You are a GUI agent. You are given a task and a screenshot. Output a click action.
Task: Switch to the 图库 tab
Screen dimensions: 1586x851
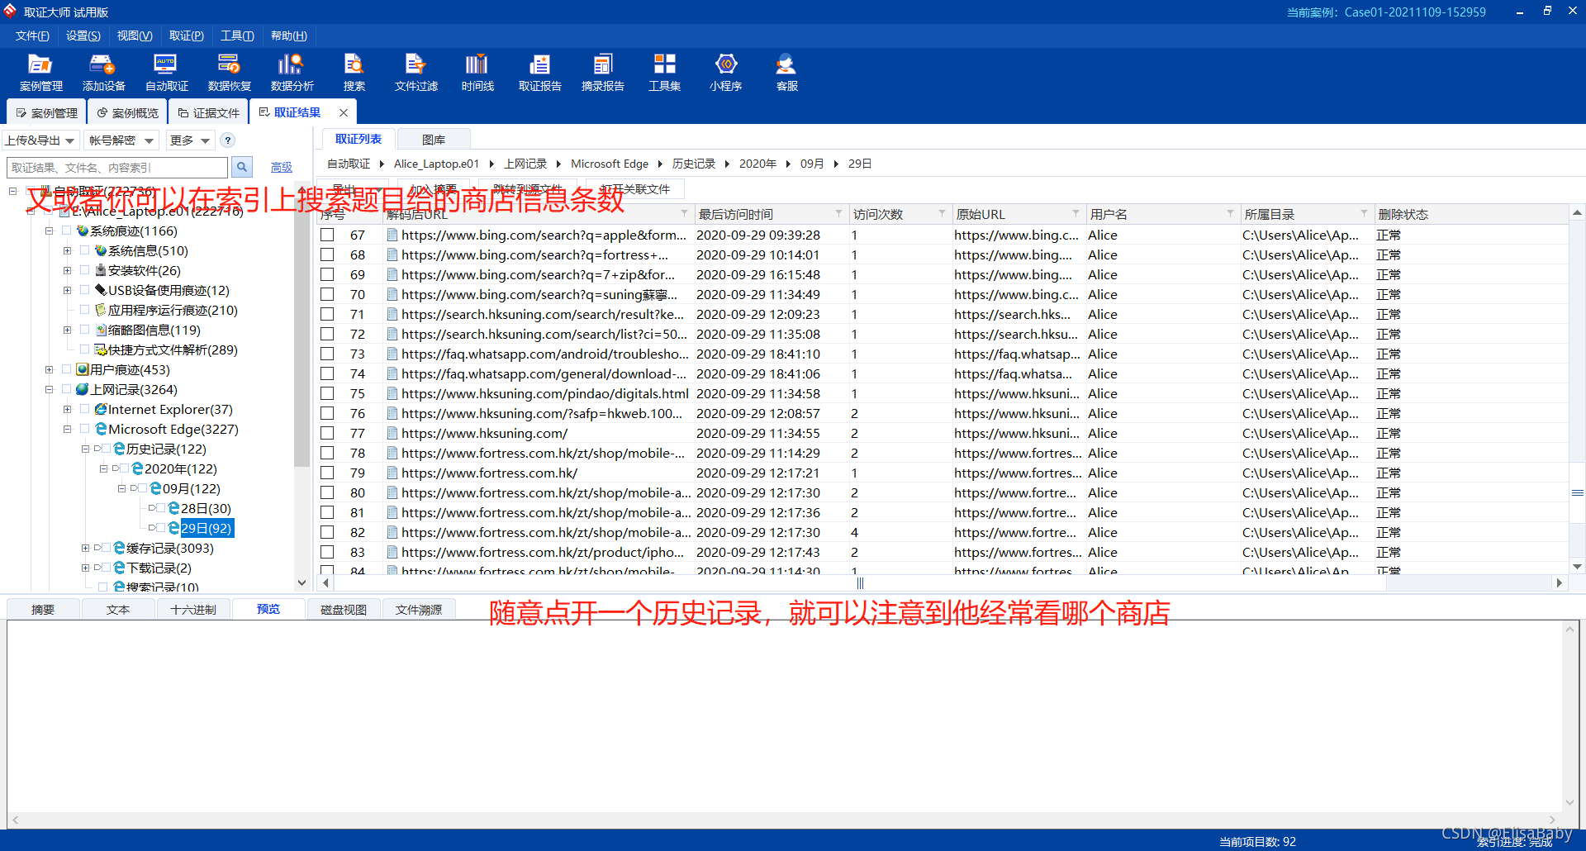pos(434,140)
